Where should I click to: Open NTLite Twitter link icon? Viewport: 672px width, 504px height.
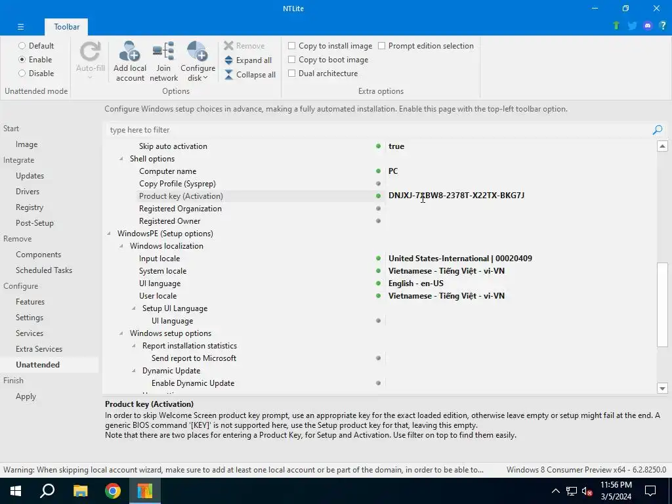pos(632,26)
